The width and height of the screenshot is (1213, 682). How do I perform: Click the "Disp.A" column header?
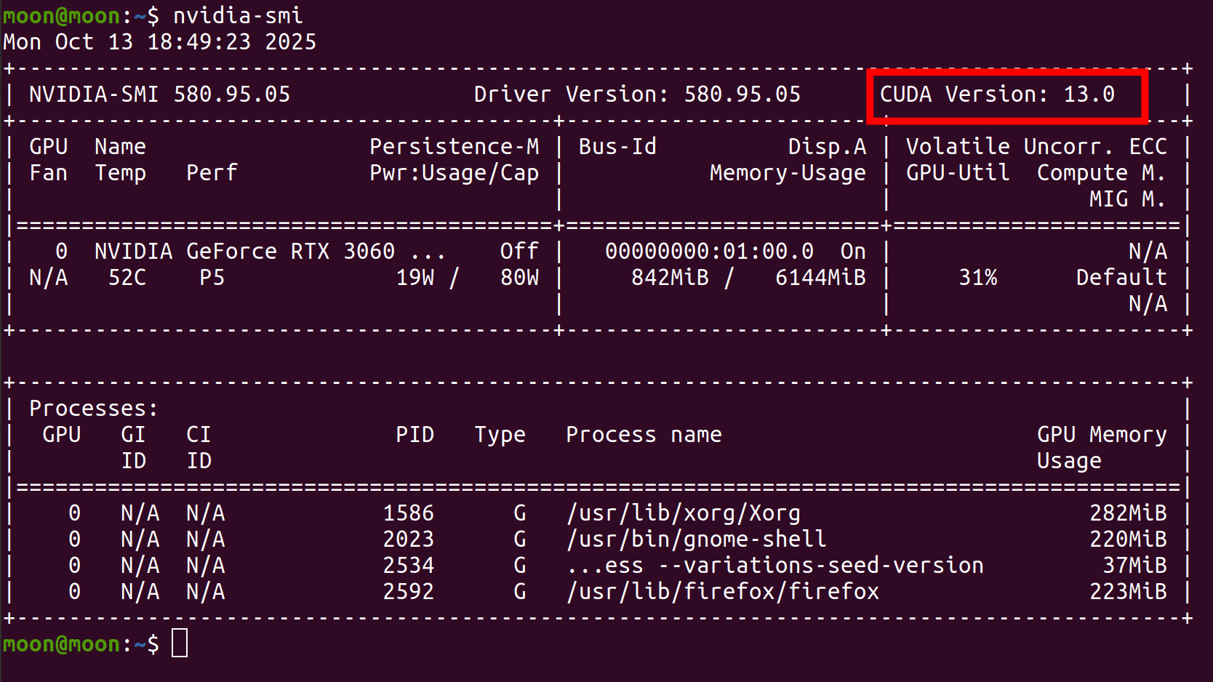coord(827,147)
